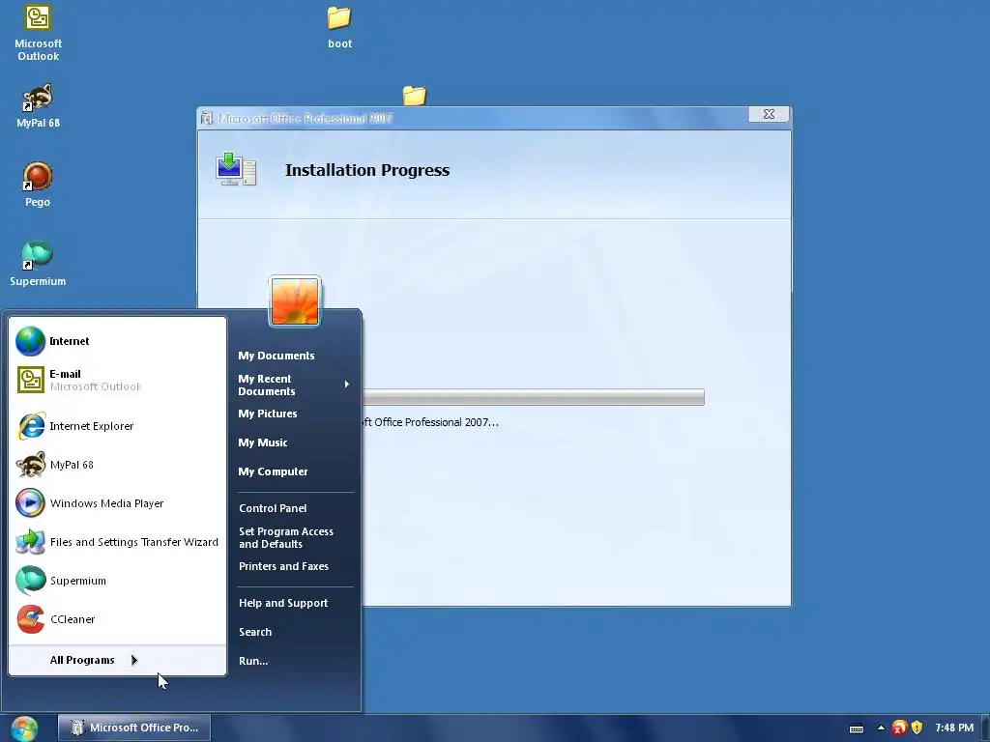The height and width of the screenshot is (742, 990).
Task: Click the user account picture thumbnail
Action: pos(295,301)
